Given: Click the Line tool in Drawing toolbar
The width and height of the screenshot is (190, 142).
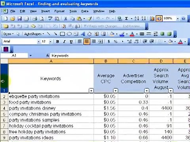Looking at the screenshot, I should tap(49, 34).
